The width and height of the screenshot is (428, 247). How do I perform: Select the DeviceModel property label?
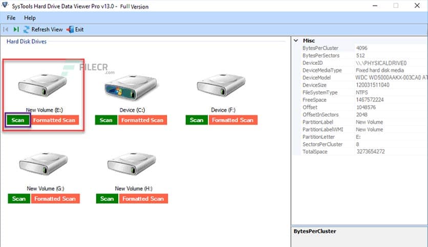pyautogui.click(x=316, y=78)
